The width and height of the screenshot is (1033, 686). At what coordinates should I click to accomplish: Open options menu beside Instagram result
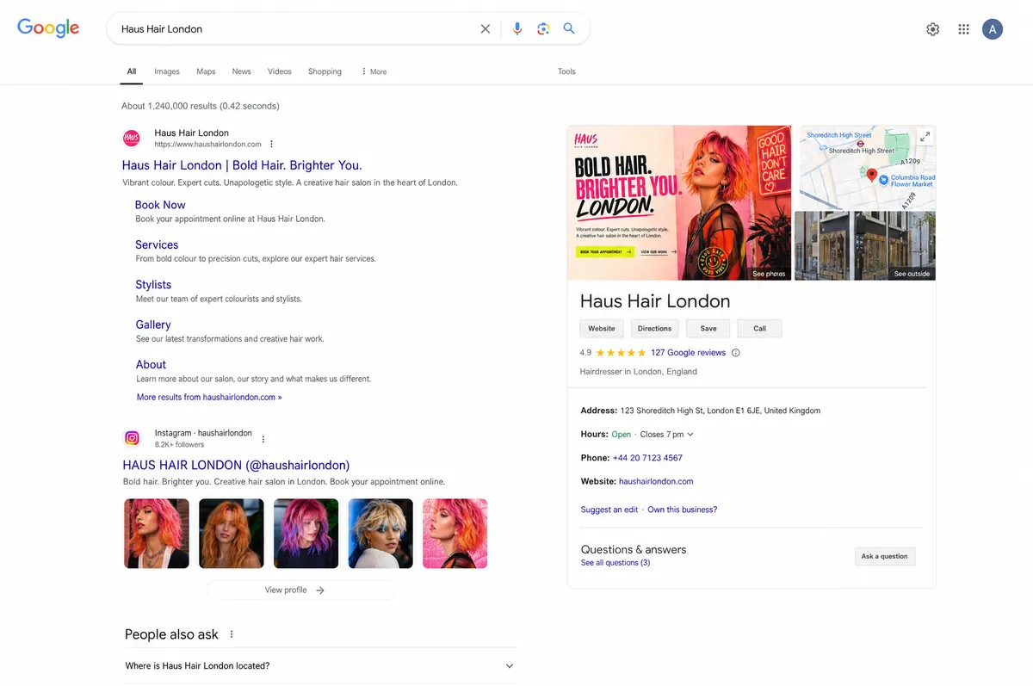[x=263, y=439]
